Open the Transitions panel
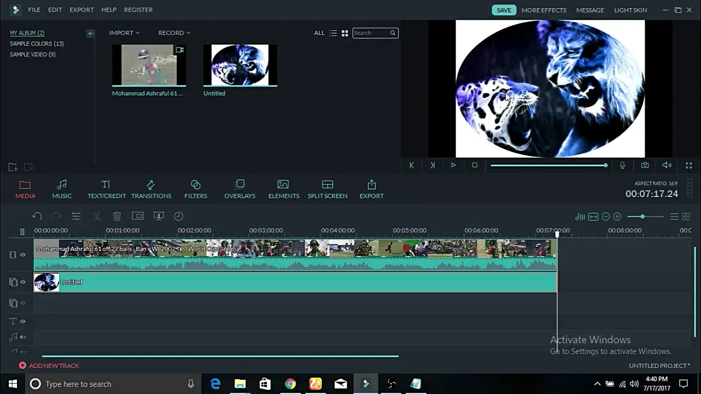 (151, 189)
